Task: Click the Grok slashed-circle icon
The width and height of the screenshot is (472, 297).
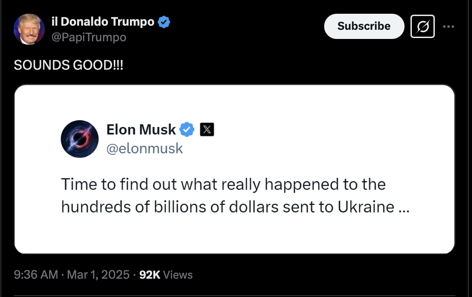Action: point(422,26)
